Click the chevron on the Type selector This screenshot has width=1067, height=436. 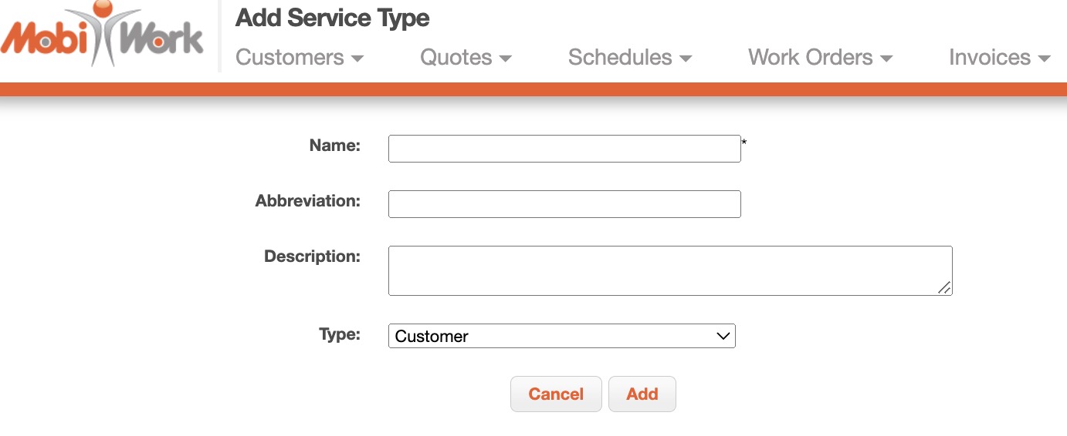click(x=723, y=336)
